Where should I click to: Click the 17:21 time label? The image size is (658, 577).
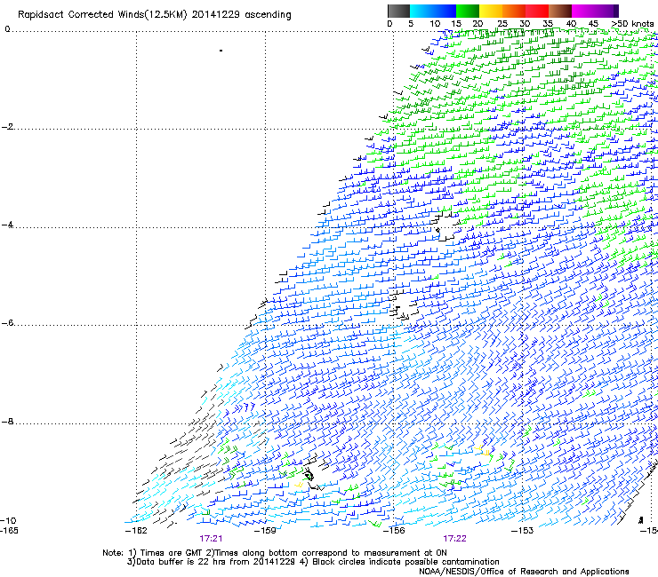coord(211,539)
